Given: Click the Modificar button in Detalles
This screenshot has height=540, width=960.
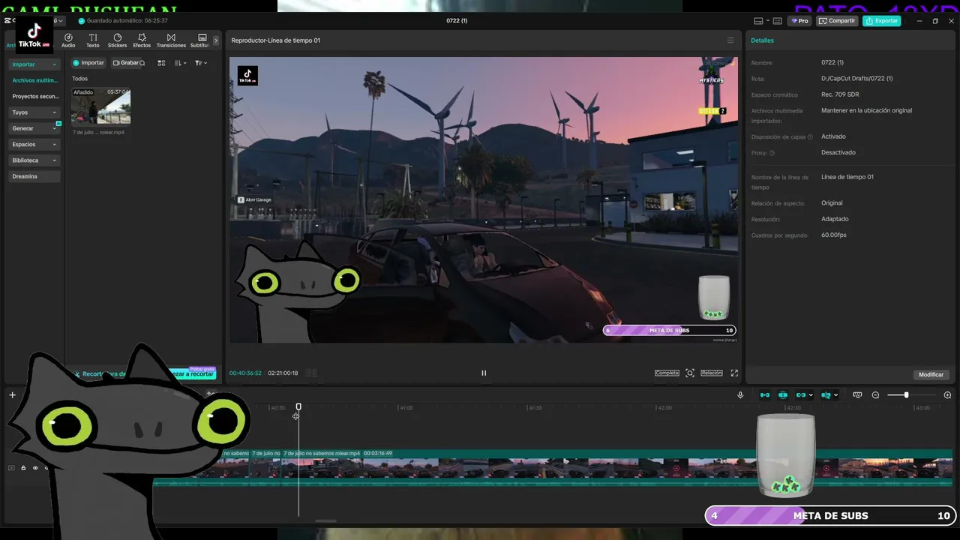Looking at the screenshot, I should point(931,374).
